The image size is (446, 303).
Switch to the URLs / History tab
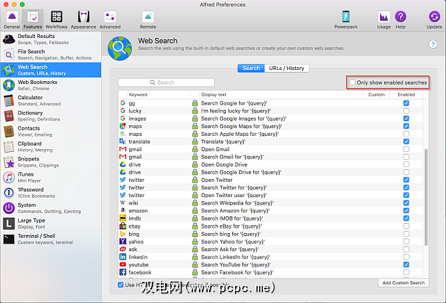[288, 68]
